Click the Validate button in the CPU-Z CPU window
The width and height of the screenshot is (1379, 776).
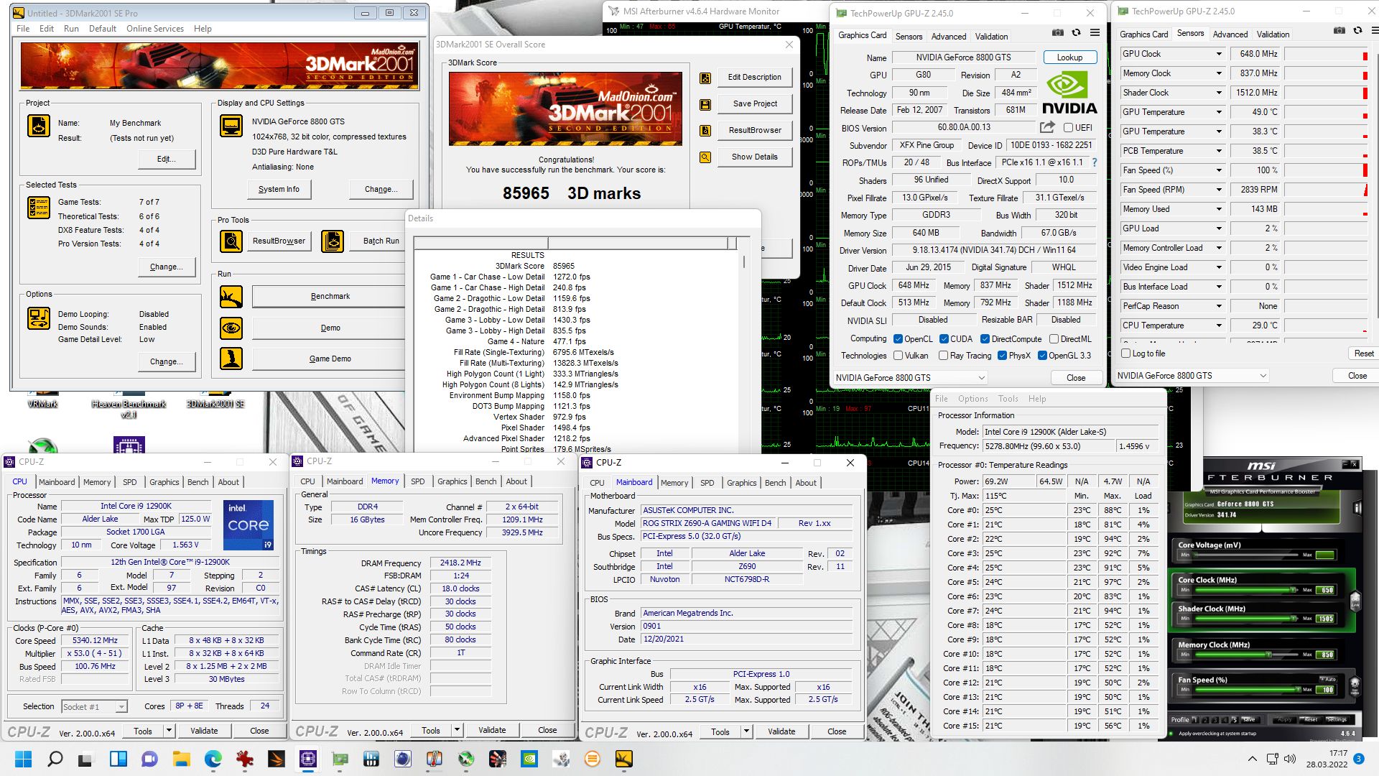(x=204, y=731)
